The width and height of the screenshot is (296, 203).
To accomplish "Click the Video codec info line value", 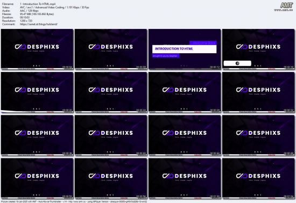I will tap(54, 8).
